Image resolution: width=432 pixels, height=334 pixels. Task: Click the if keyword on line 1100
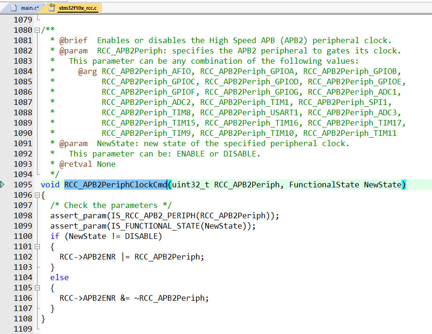coord(55,236)
